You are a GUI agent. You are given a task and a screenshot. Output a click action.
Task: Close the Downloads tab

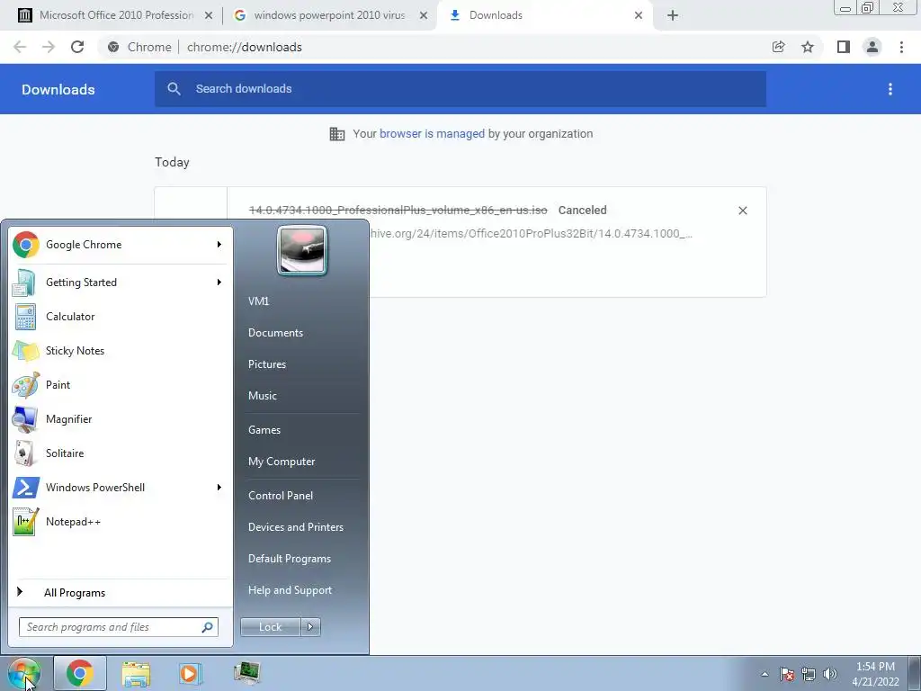tap(639, 16)
